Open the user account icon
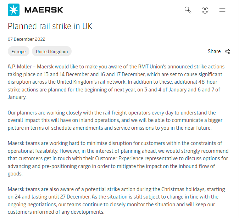This screenshot has height=218, width=239. coord(205,10)
